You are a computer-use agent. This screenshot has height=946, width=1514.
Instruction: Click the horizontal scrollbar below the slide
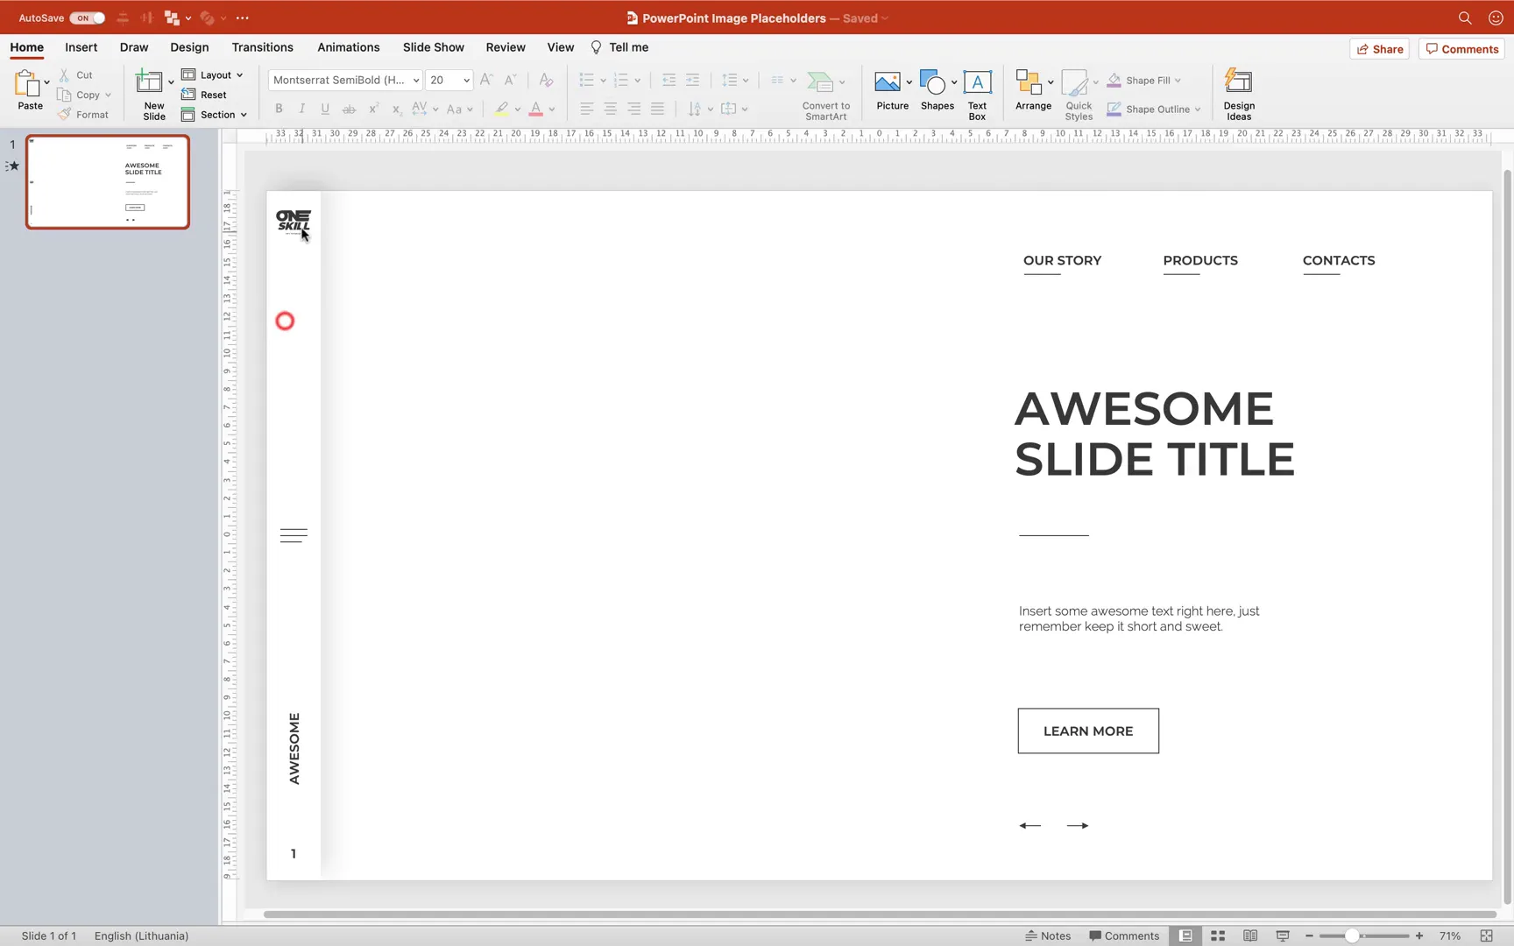[x=880, y=914]
